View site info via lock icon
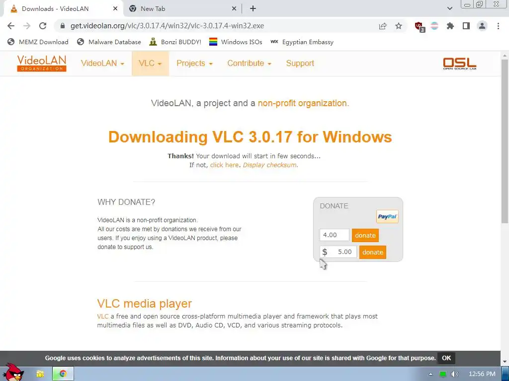The image size is (509, 381). pos(63,26)
